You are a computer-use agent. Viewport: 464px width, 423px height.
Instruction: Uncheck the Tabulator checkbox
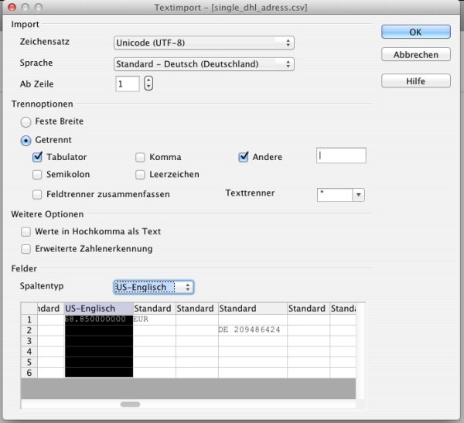tap(37, 157)
